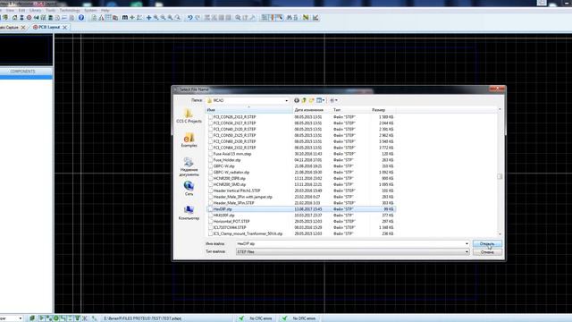The image size is (572, 322).
Task: Click the Undo arrow in the toolbar
Action: [x=189, y=18]
